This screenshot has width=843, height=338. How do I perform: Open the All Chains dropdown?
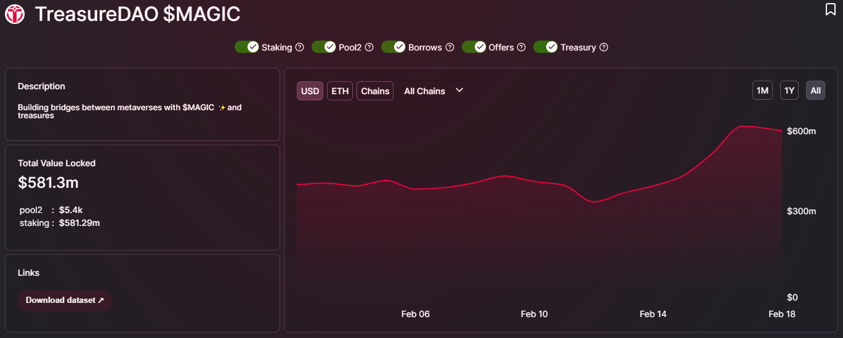[434, 91]
